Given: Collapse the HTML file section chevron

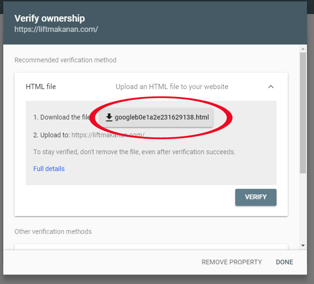Looking at the screenshot, I should [271, 87].
